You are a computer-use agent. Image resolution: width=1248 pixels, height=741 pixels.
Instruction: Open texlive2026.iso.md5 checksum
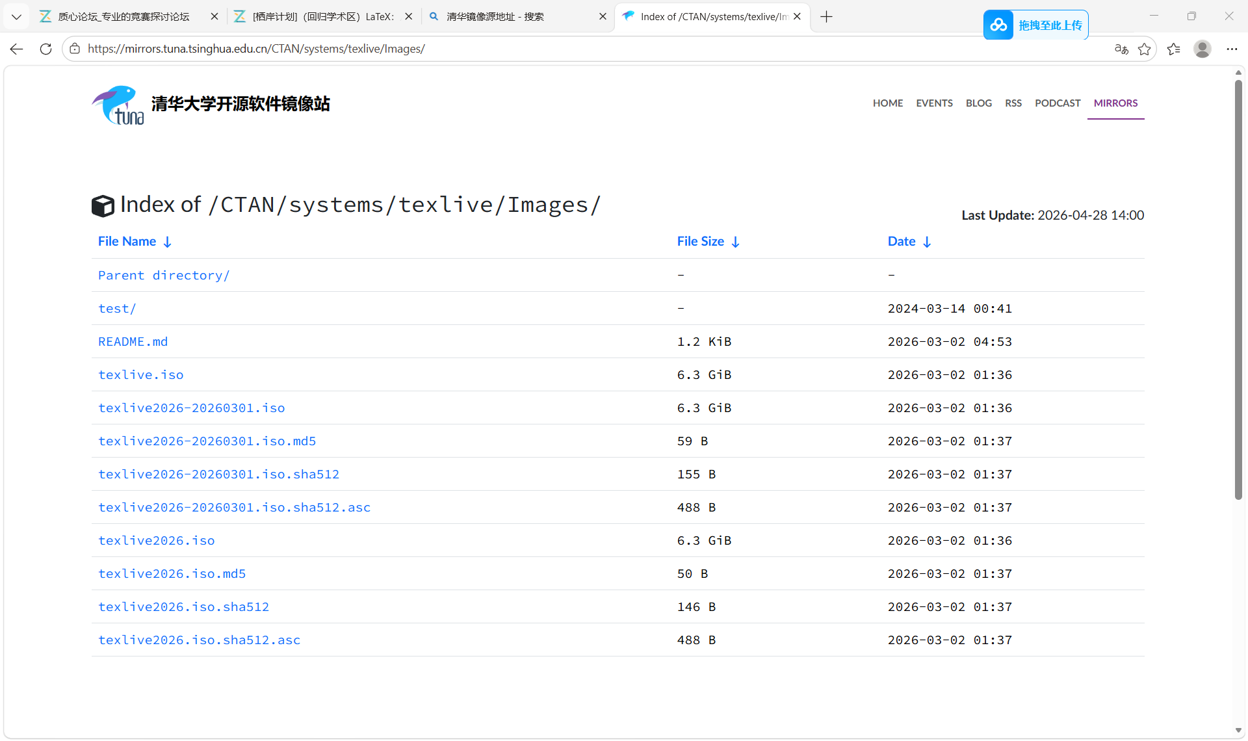(172, 574)
